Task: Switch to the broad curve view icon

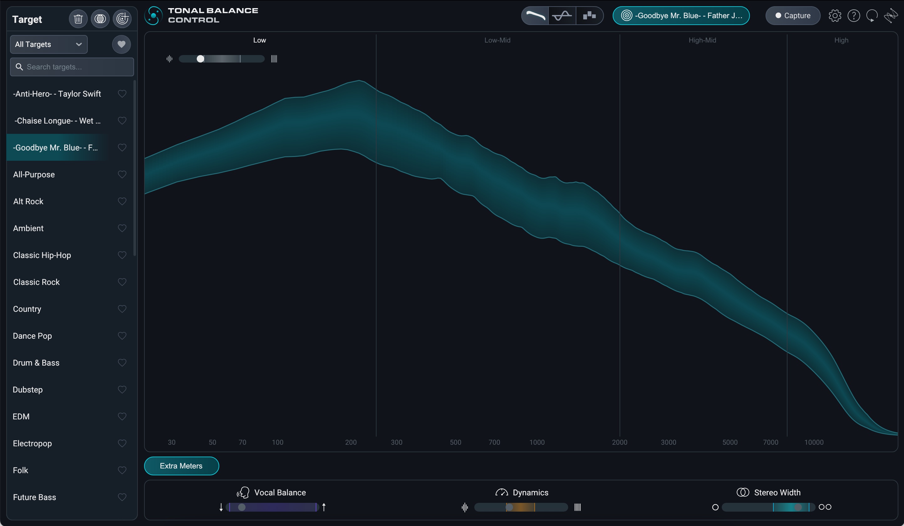Action: tap(535, 16)
